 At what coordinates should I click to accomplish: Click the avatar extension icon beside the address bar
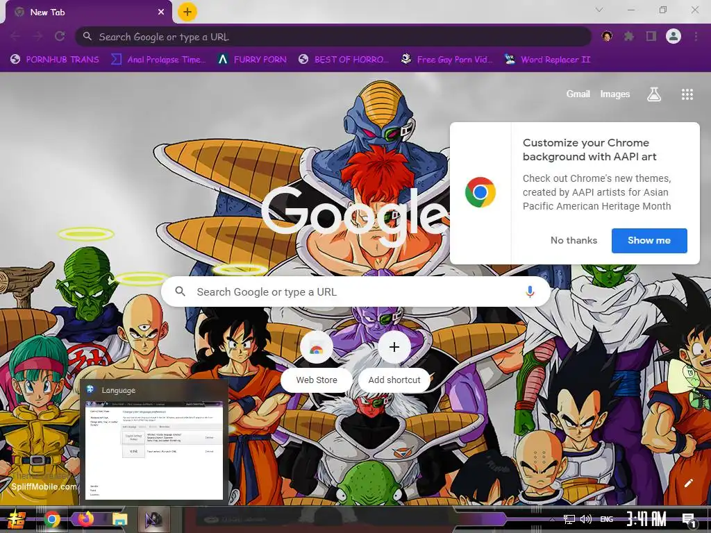607,36
